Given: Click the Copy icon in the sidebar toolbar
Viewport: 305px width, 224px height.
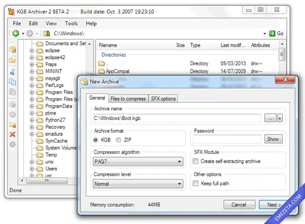Looking at the screenshot, I should (x=13, y=82).
